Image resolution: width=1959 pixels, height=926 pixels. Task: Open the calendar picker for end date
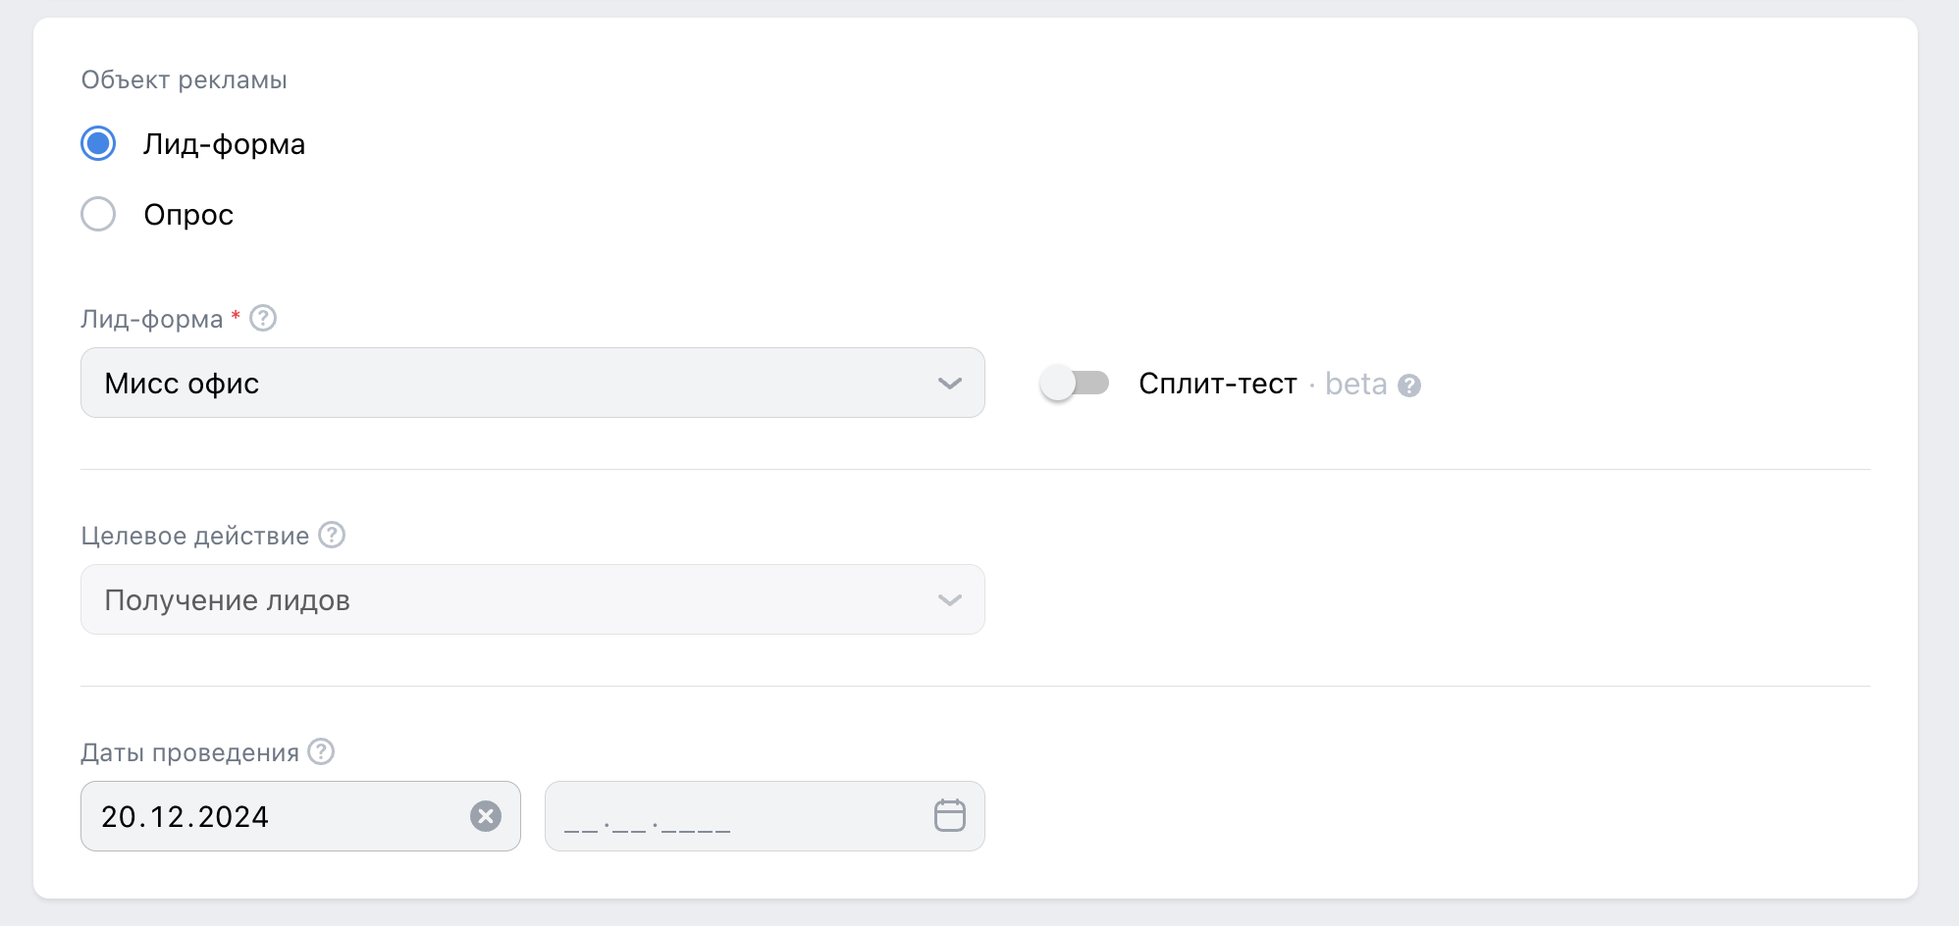pyautogui.click(x=949, y=816)
